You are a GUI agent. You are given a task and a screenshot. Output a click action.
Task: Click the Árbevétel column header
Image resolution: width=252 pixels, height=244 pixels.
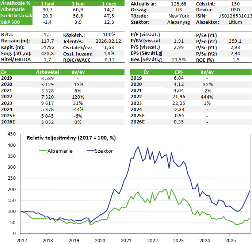pyautogui.click(x=47, y=72)
